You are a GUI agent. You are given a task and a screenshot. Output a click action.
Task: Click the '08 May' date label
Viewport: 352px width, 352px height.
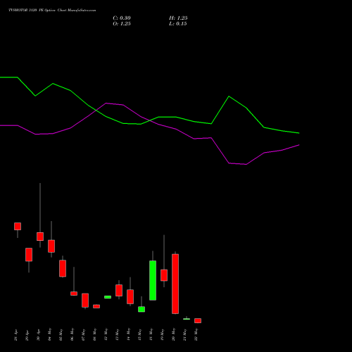point(94,334)
